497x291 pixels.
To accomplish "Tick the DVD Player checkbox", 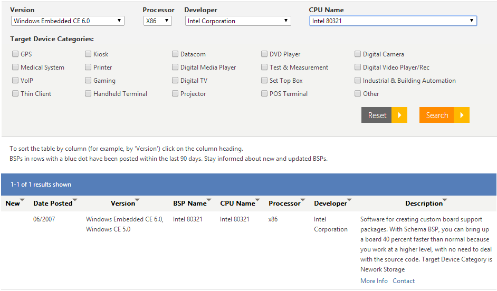I will click(x=264, y=54).
